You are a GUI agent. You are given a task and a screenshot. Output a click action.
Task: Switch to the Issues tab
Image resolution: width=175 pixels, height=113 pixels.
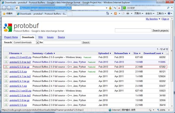click(50, 37)
